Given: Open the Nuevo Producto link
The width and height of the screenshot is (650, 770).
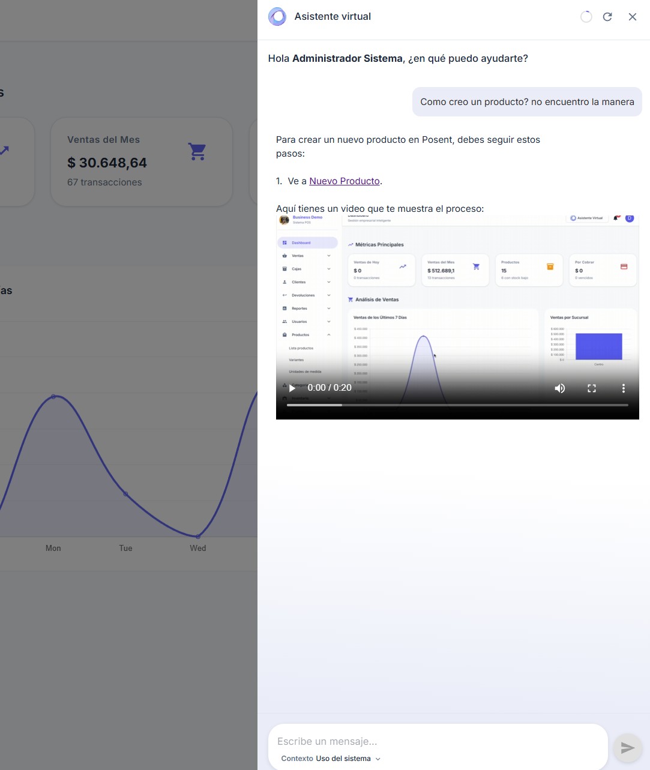Looking at the screenshot, I should pos(344,181).
